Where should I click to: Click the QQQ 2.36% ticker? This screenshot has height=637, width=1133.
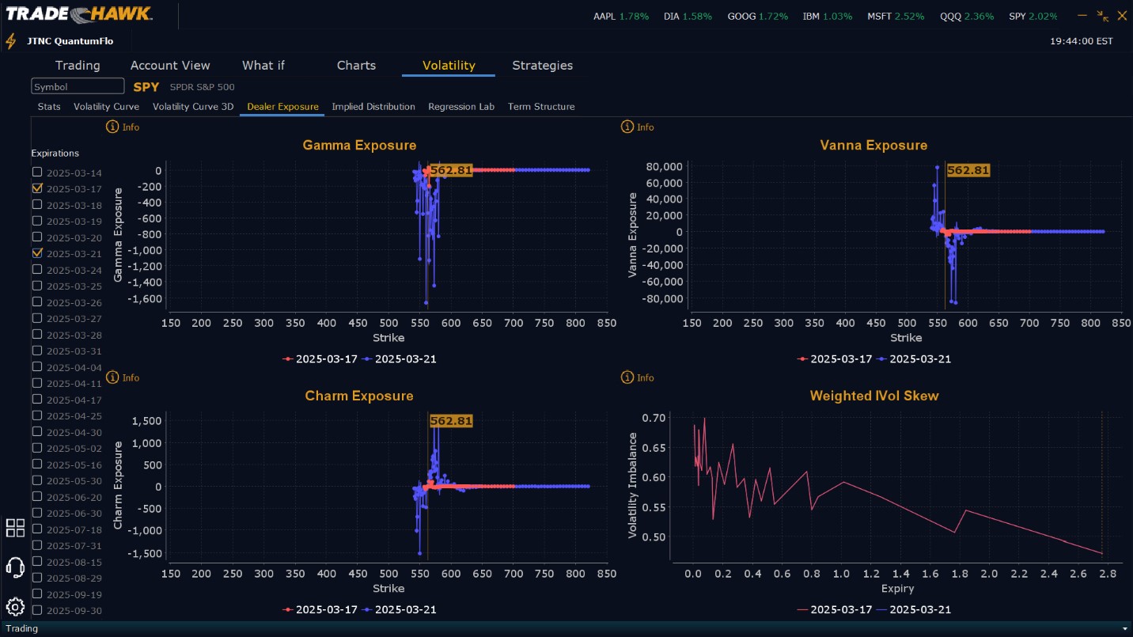[x=967, y=17]
